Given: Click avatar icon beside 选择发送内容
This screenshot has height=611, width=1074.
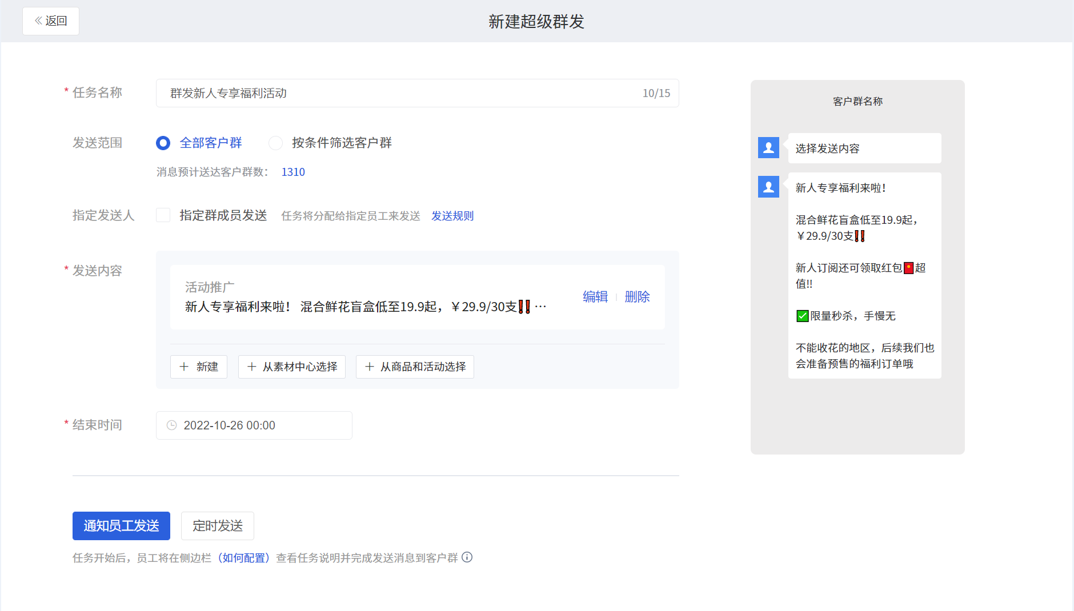Looking at the screenshot, I should click(768, 148).
